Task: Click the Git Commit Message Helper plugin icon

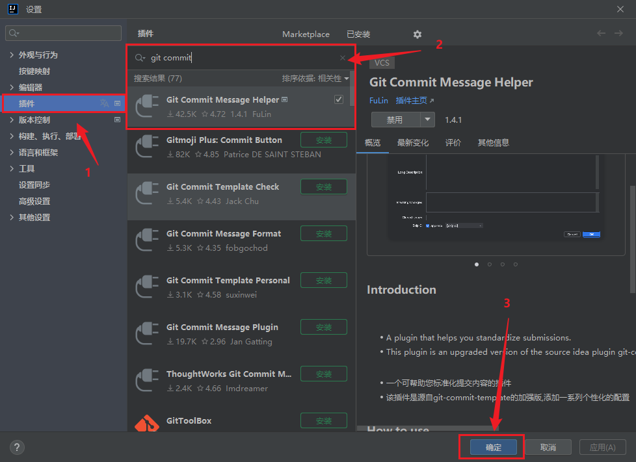Action: 147,106
